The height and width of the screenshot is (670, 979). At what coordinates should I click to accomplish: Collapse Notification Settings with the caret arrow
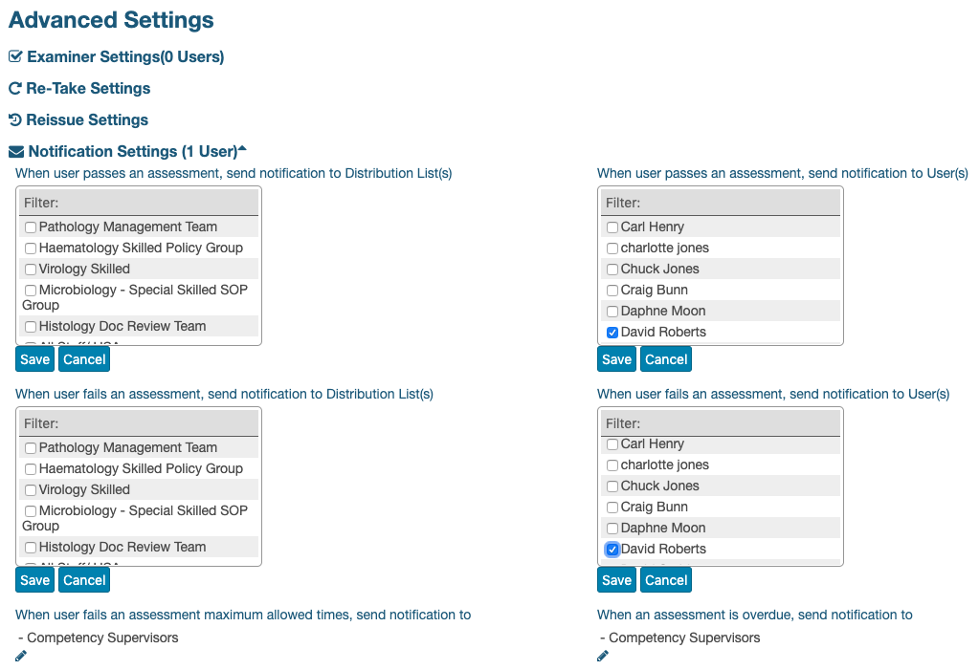242,149
